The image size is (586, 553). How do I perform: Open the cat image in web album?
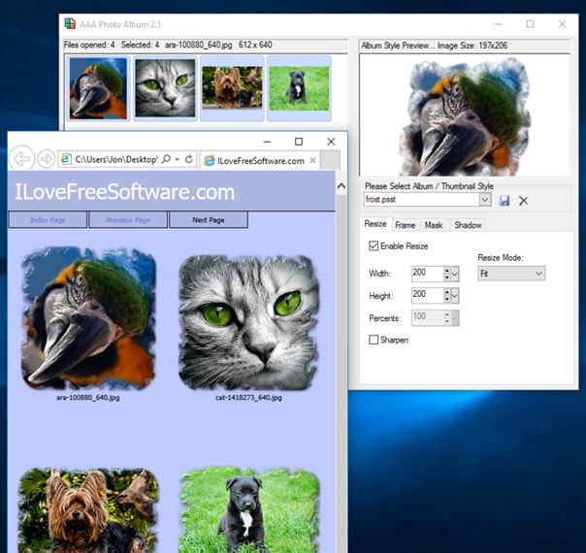(248, 322)
